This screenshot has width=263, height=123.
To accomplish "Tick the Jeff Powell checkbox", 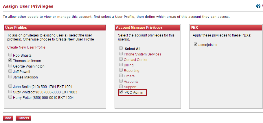I will 10,71.
